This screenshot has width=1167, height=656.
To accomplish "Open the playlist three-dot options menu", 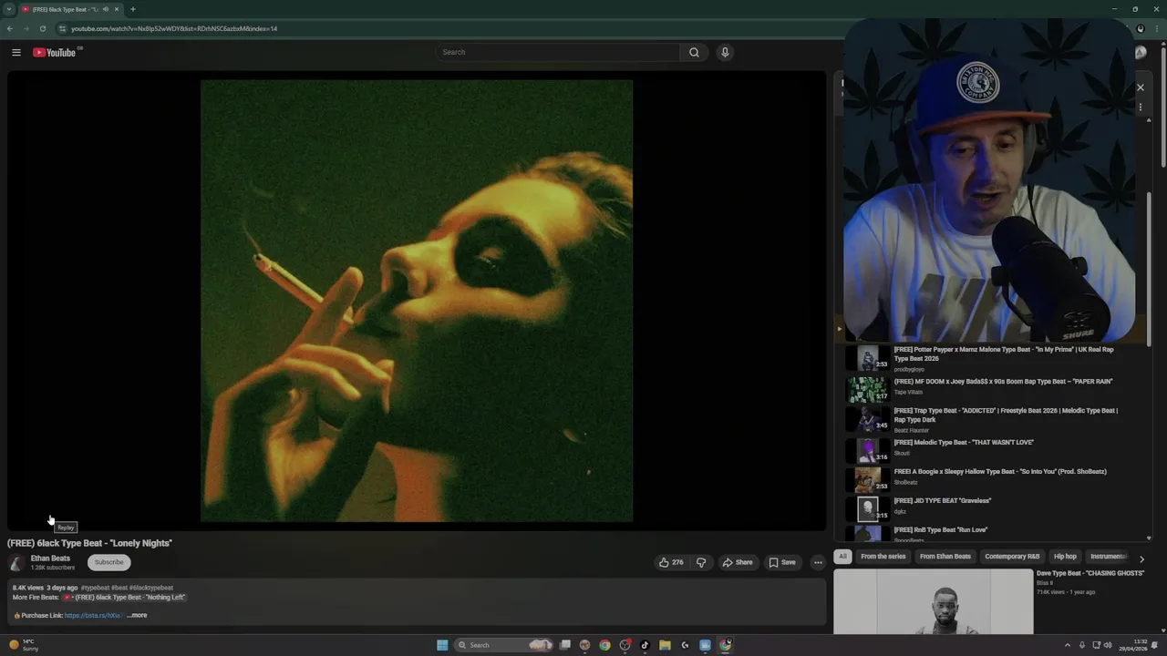I will [x=1140, y=108].
